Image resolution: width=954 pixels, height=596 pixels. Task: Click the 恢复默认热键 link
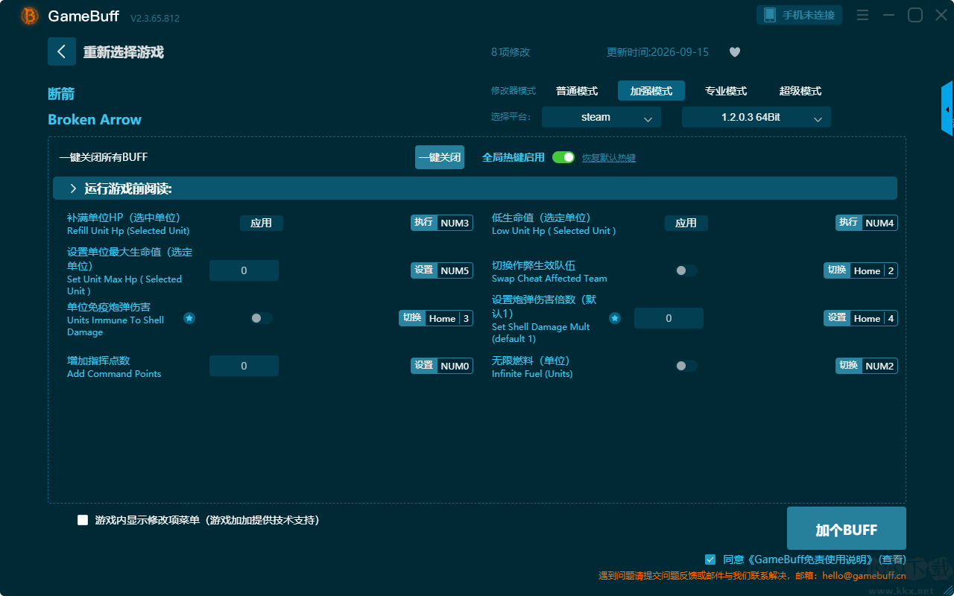609,158
